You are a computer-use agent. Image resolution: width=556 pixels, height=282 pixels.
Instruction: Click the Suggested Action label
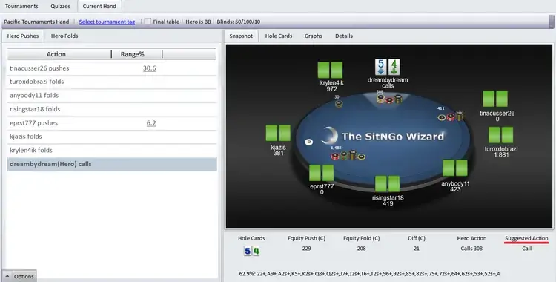point(526,238)
